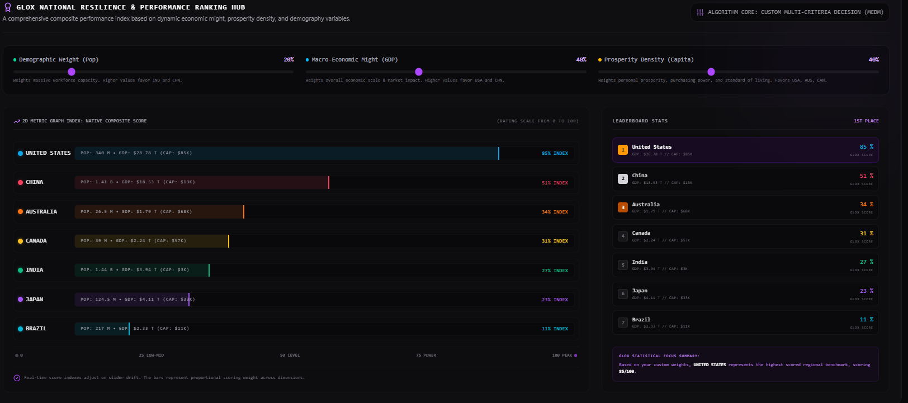
Task: Select the United States name in the leaderboard
Action: (652, 147)
